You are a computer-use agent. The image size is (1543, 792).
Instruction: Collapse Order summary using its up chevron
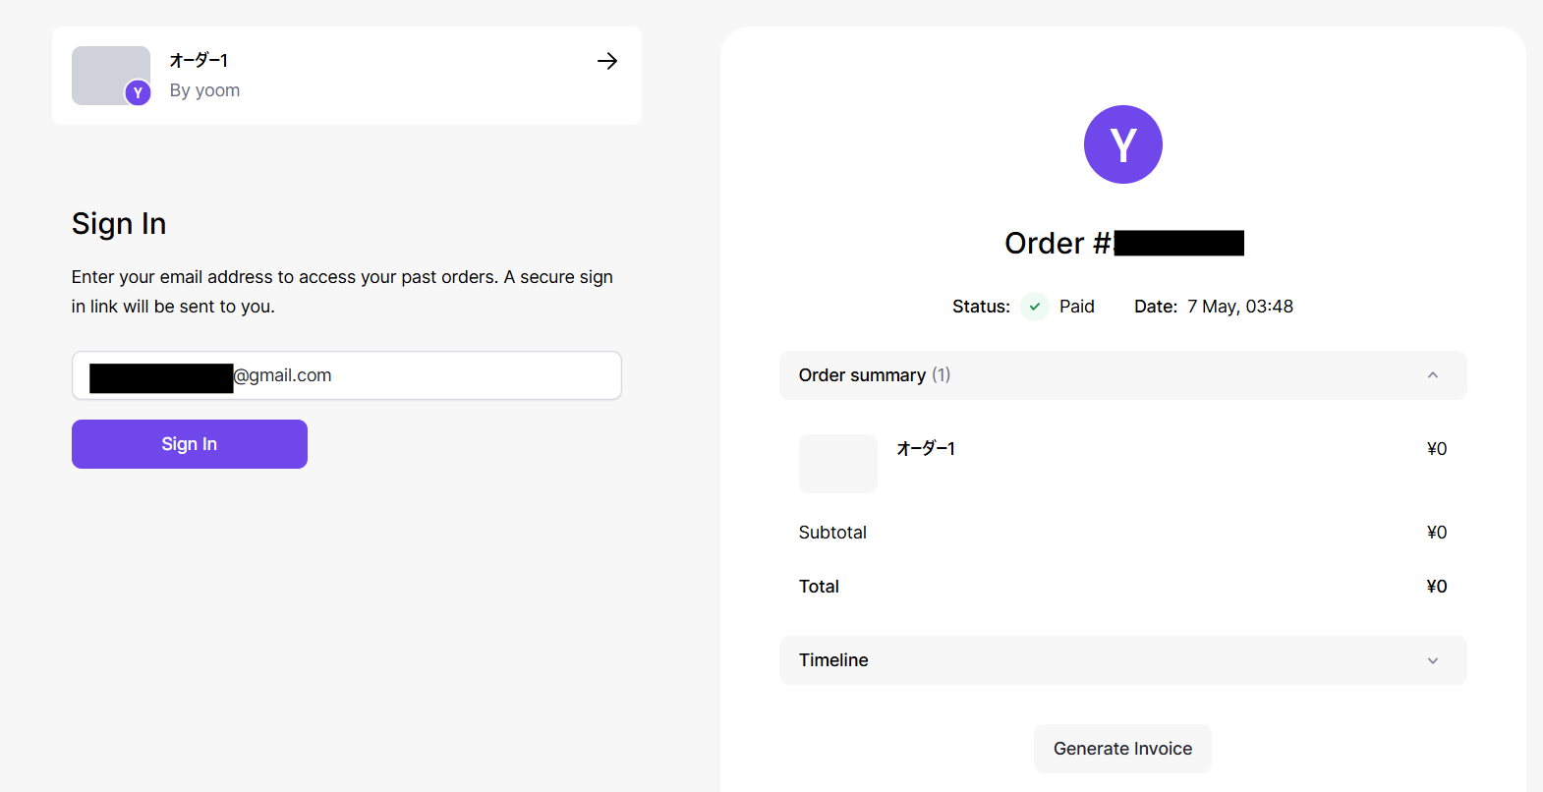pos(1433,375)
